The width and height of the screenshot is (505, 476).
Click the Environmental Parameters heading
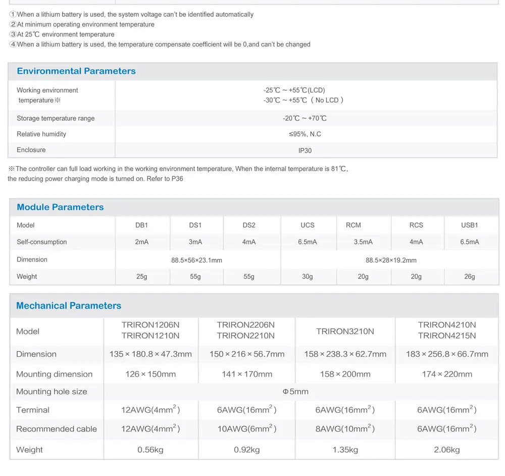(76, 71)
